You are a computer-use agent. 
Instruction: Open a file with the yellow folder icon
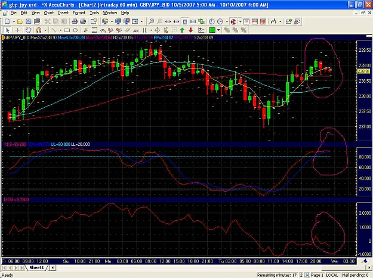20,21
